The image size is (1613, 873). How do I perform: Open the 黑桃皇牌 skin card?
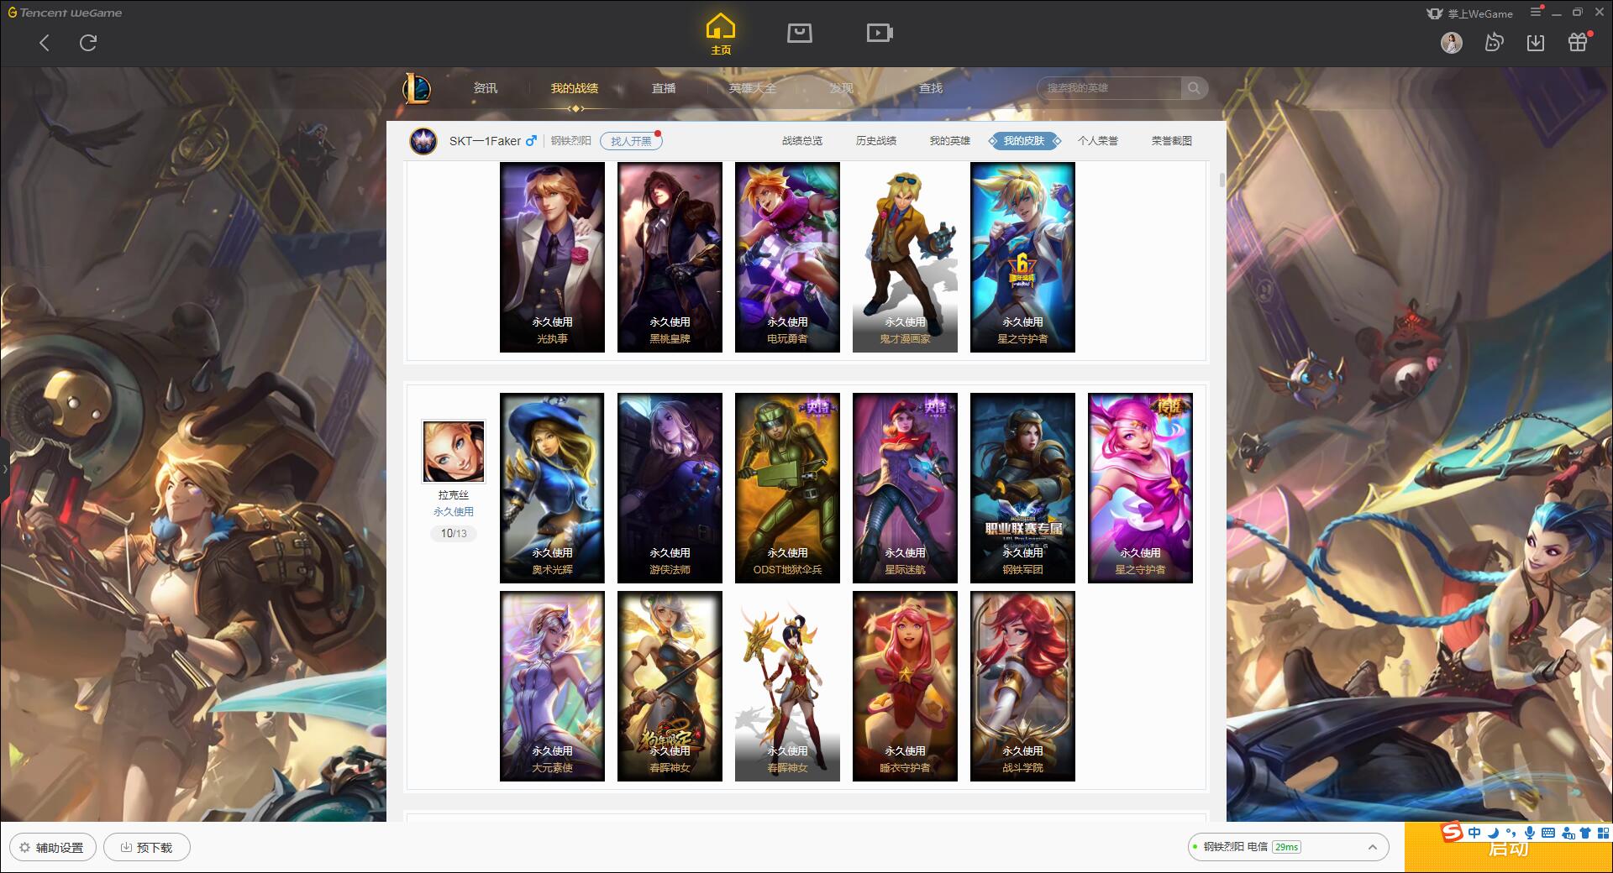[670, 257]
